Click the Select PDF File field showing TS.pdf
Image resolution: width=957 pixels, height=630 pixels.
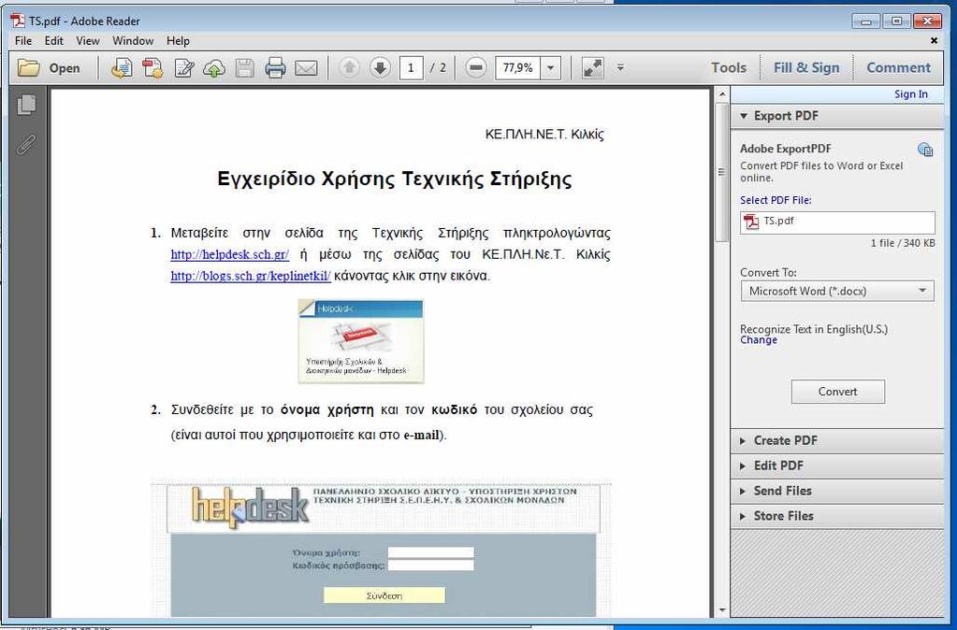pos(837,222)
